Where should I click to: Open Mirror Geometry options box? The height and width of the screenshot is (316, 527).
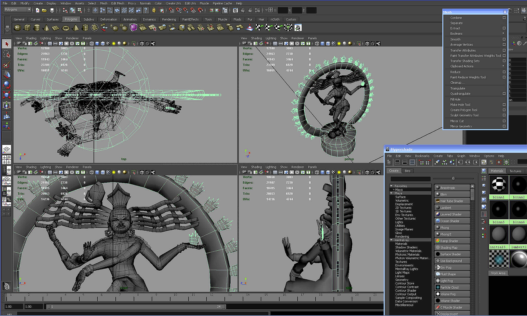pyautogui.click(x=504, y=126)
